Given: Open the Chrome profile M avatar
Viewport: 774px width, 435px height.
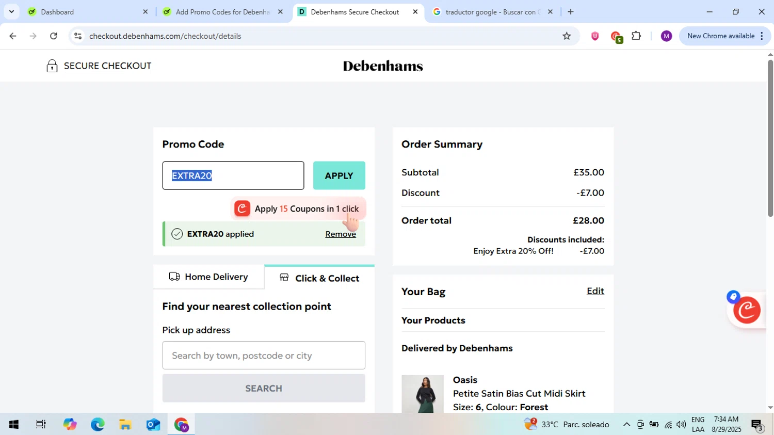Looking at the screenshot, I should coord(666,36).
